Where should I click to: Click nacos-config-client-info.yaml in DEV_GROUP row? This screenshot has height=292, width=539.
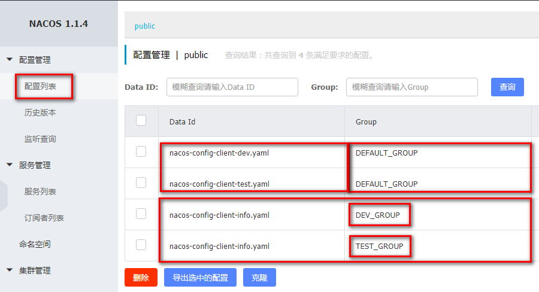(219, 215)
